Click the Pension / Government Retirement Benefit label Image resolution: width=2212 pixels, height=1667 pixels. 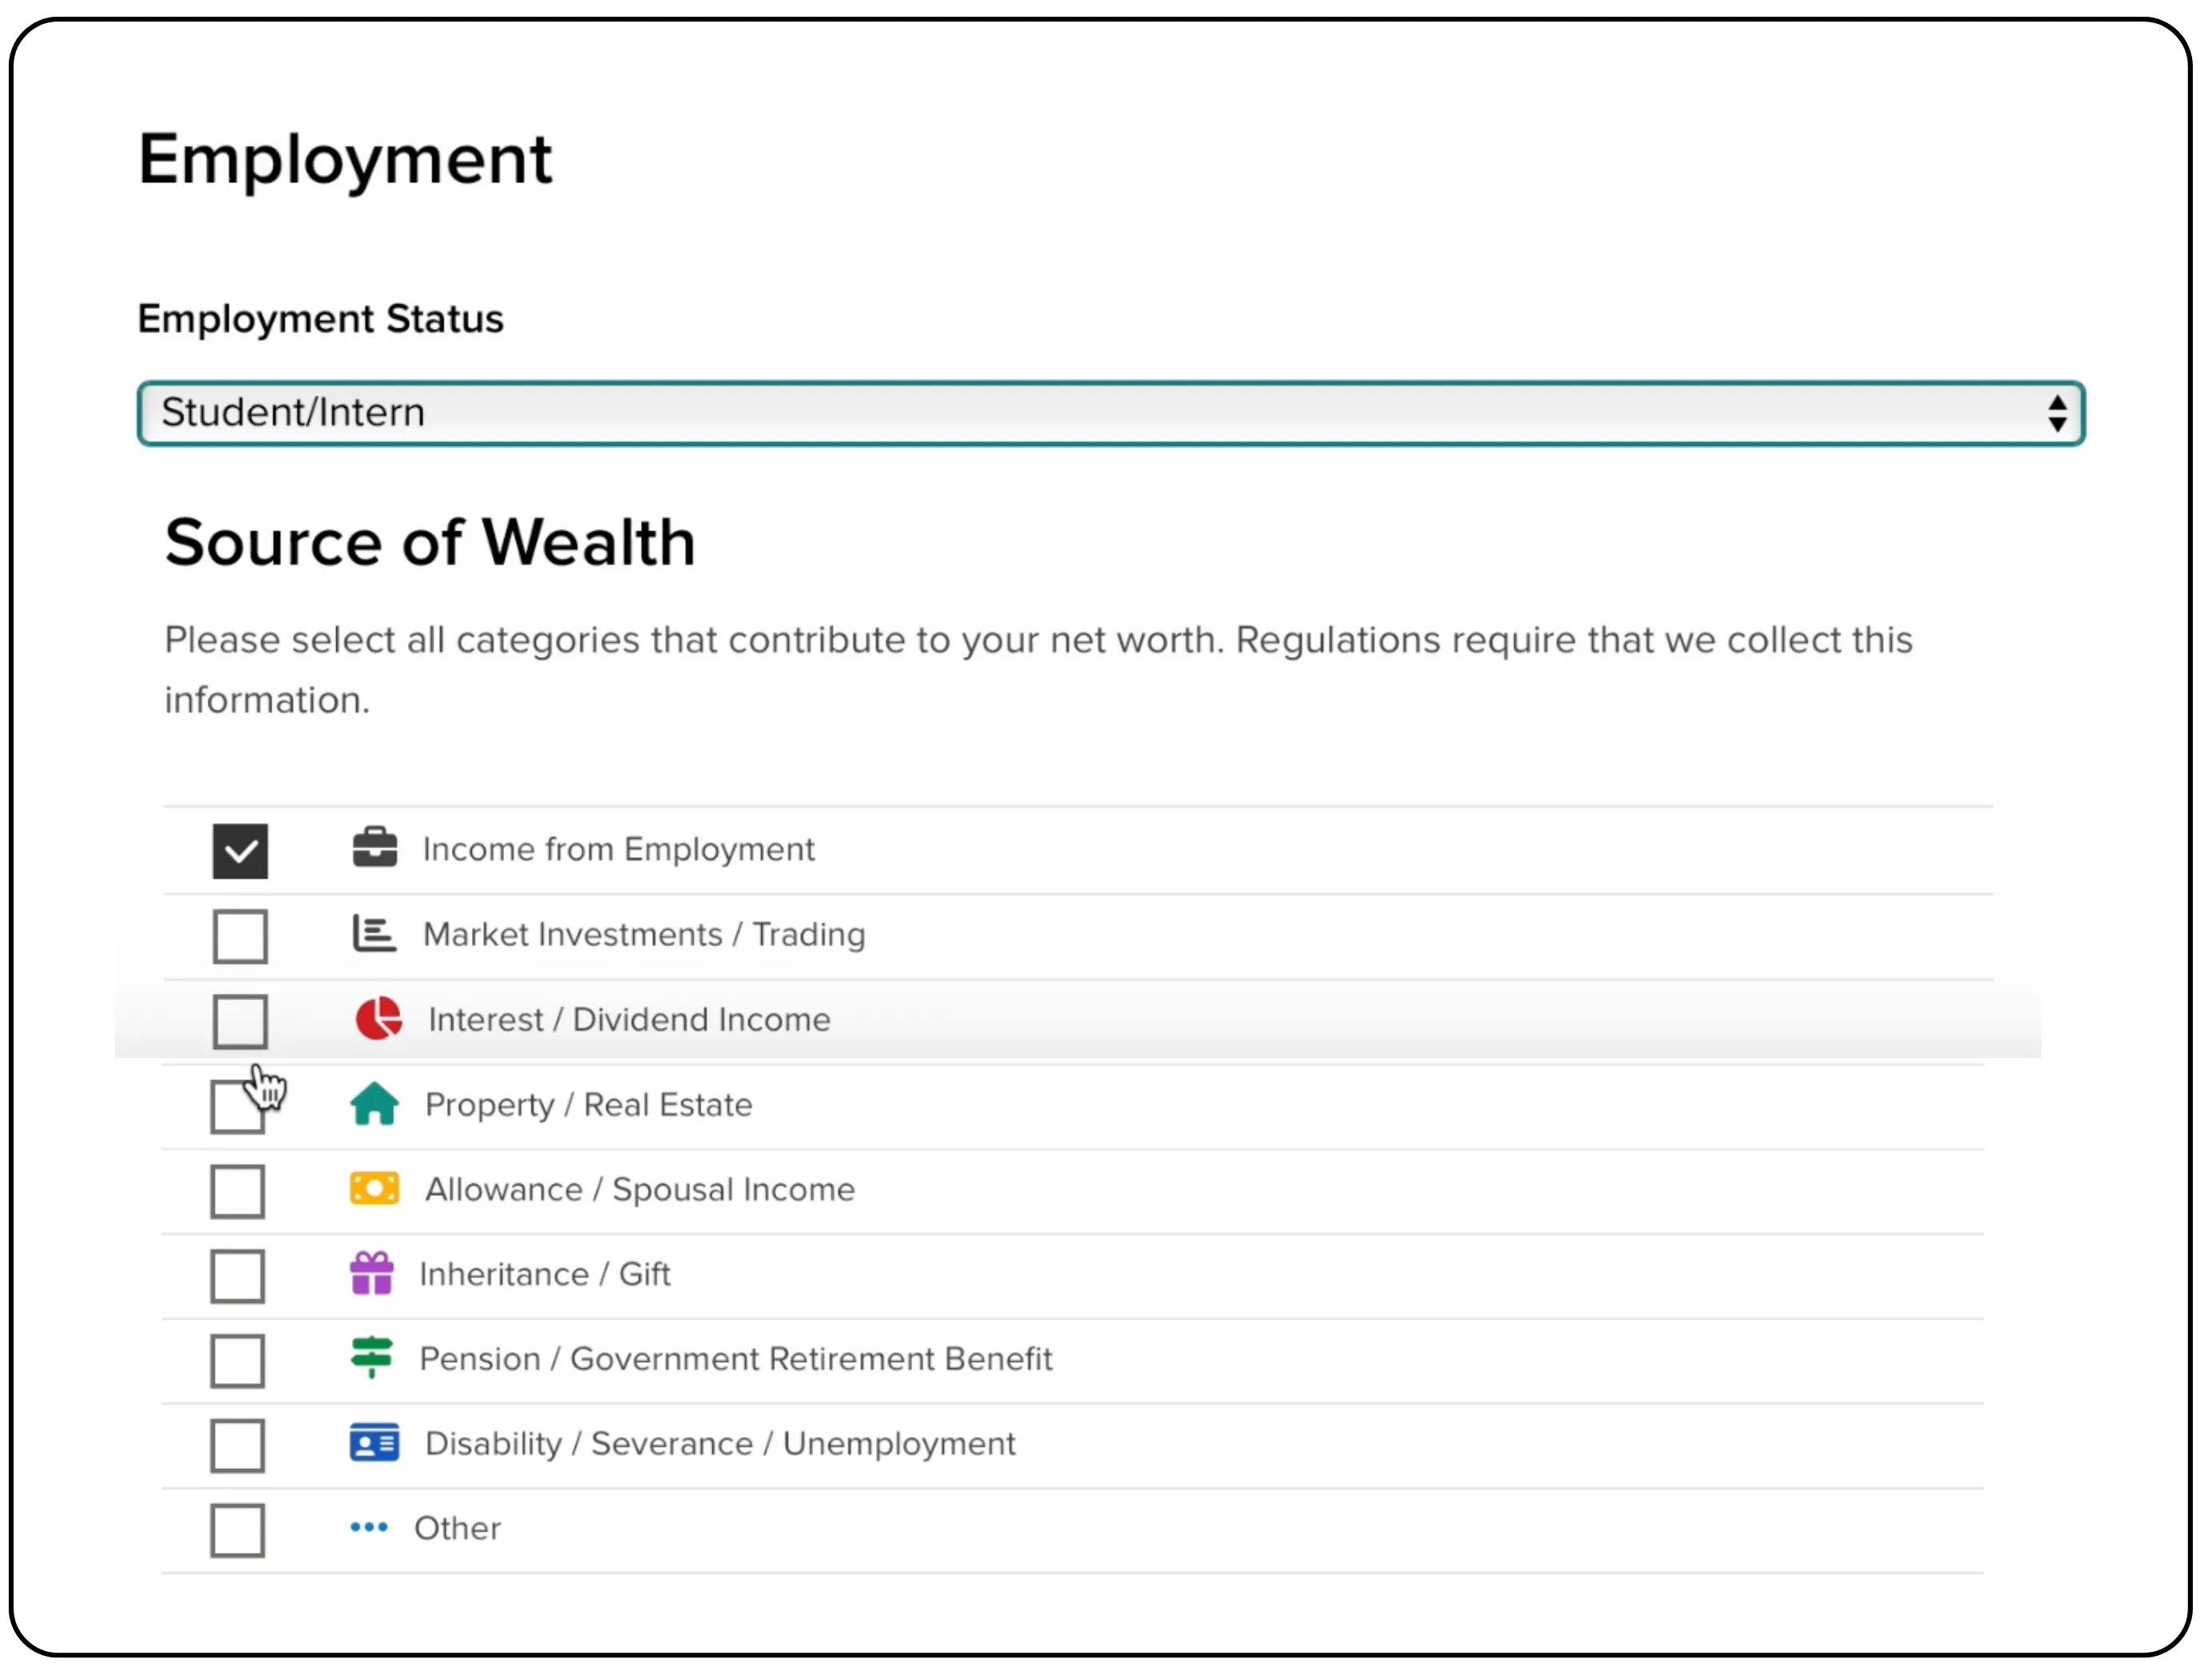pos(735,1359)
